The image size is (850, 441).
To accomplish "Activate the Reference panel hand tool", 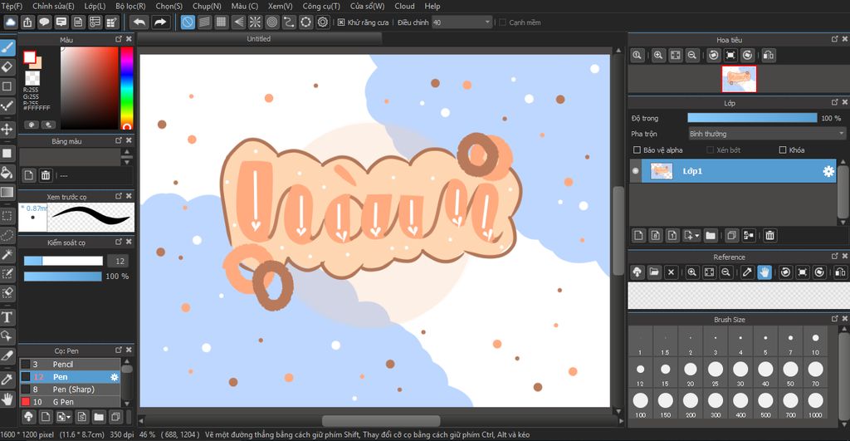I will (x=765, y=272).
